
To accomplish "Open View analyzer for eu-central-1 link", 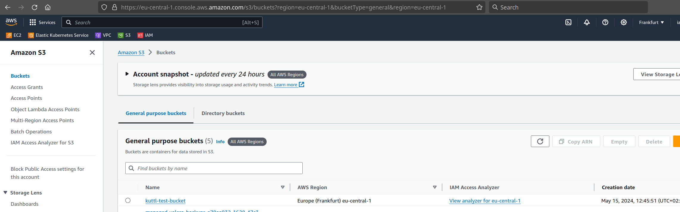I will 485,201.
